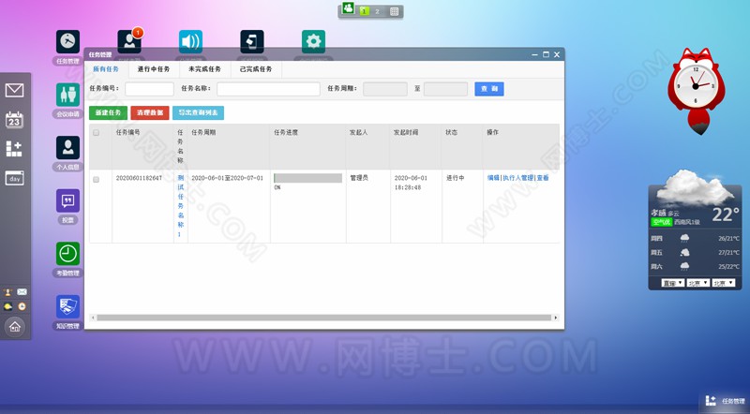
Task: Click the 'day' schedule icon in sidebar
Action: tap(14, 178)
